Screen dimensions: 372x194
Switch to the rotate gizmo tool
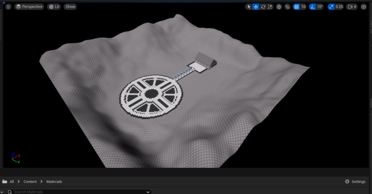(263, 7)
